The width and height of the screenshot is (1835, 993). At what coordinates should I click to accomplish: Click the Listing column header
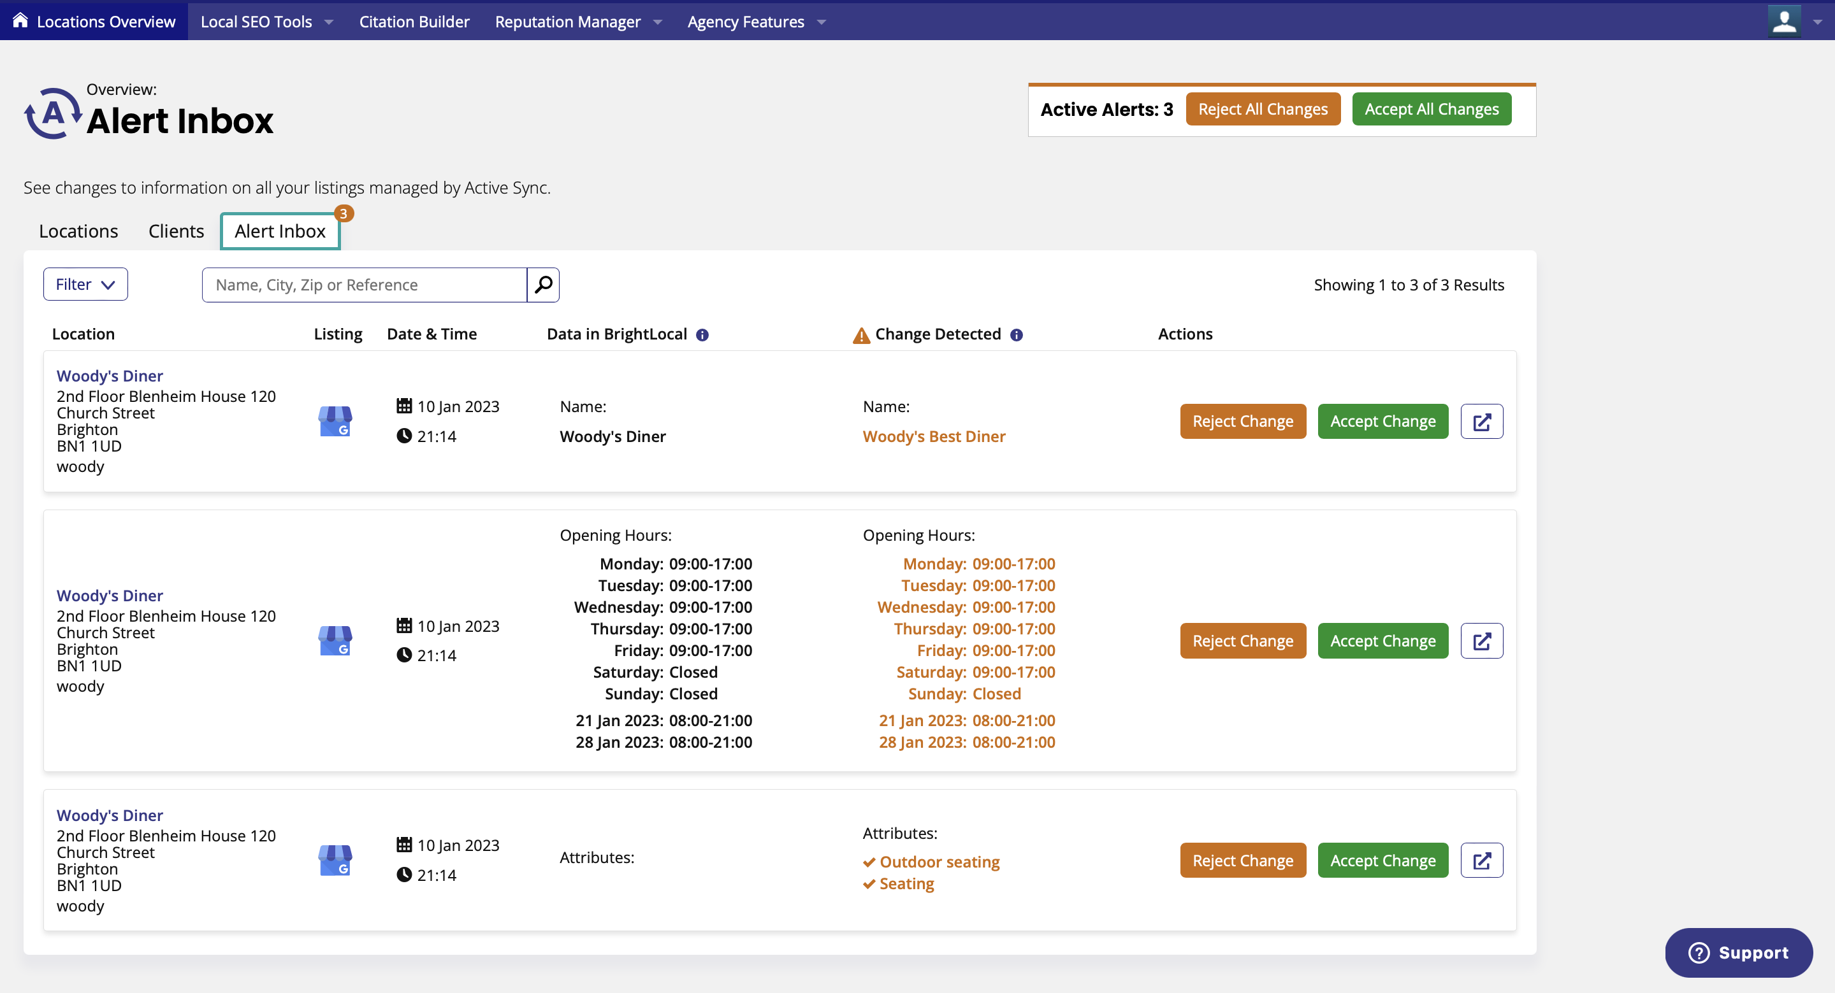338,334
